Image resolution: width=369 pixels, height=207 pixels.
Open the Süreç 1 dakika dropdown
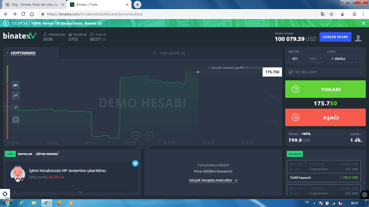345,58
